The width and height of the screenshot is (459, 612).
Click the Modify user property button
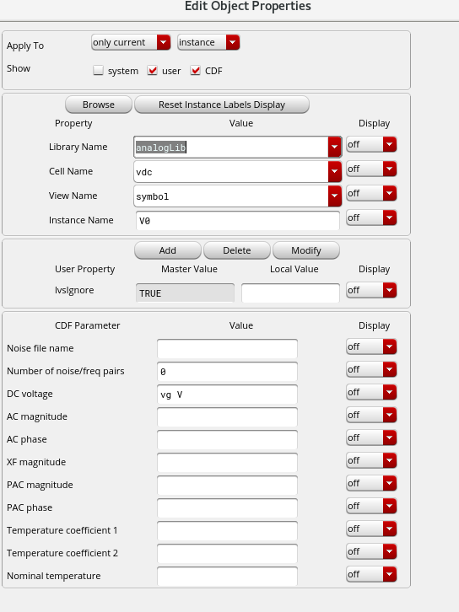coord(306,250)
